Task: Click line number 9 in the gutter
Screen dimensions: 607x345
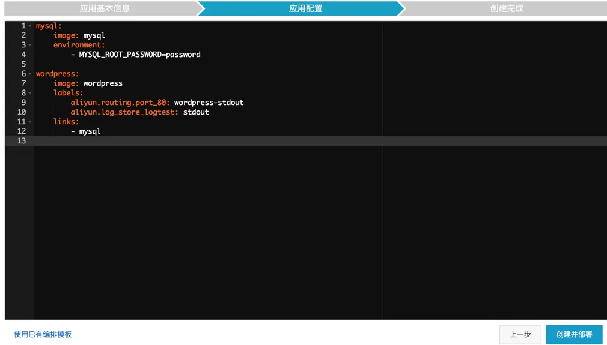Action: pos(23,103)
